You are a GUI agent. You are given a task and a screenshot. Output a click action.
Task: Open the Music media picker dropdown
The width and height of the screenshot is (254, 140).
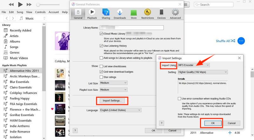coord(32,18)
